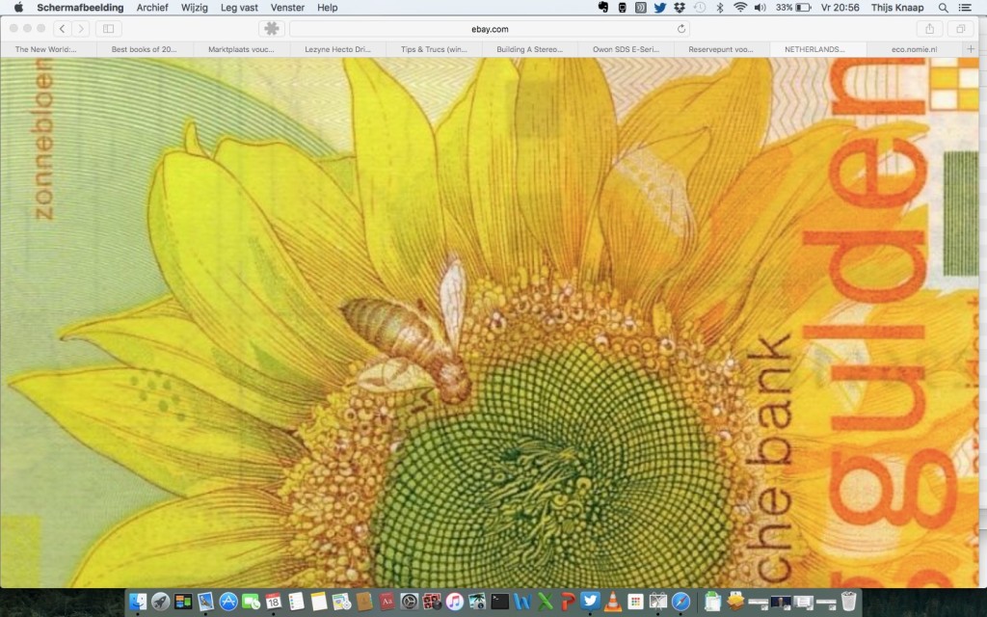The width and height of the screenshot is (987, 617).
Task: Open the Thijs Knaap user menu
Action: 897,8
